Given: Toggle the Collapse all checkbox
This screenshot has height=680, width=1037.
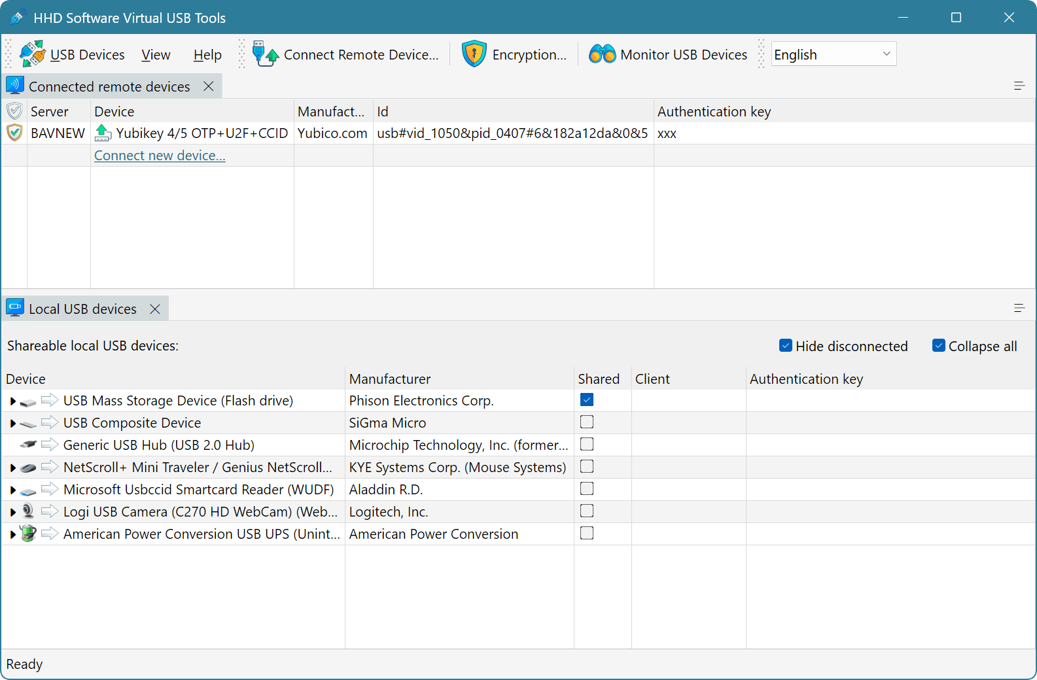Looking at the screenshot, I should pyautogui.click(x=939, y=346).
